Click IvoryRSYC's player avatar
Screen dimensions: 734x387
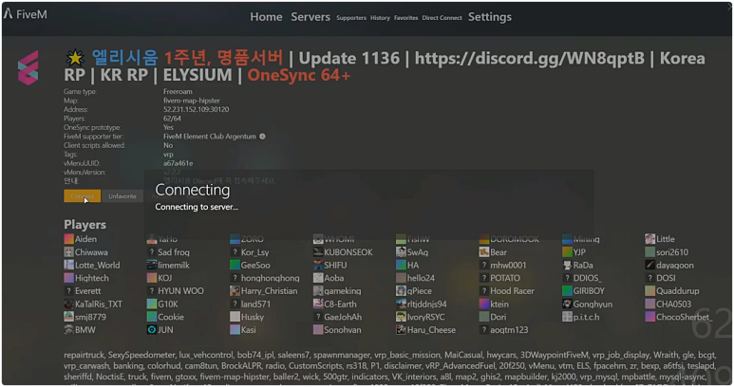pos(401,317)
